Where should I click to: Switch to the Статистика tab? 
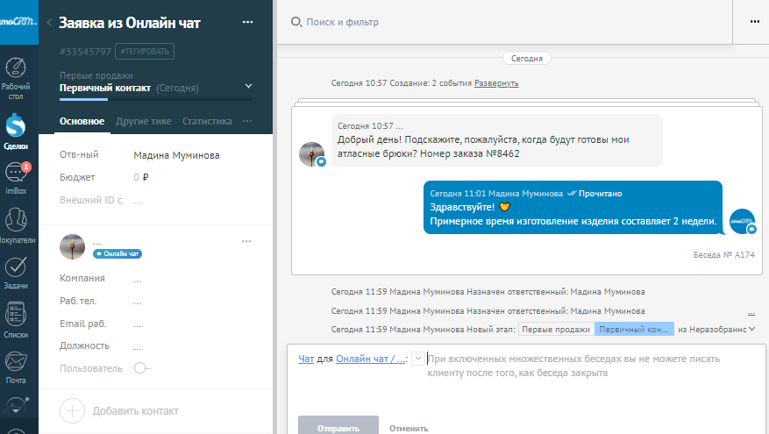point(207,121)
